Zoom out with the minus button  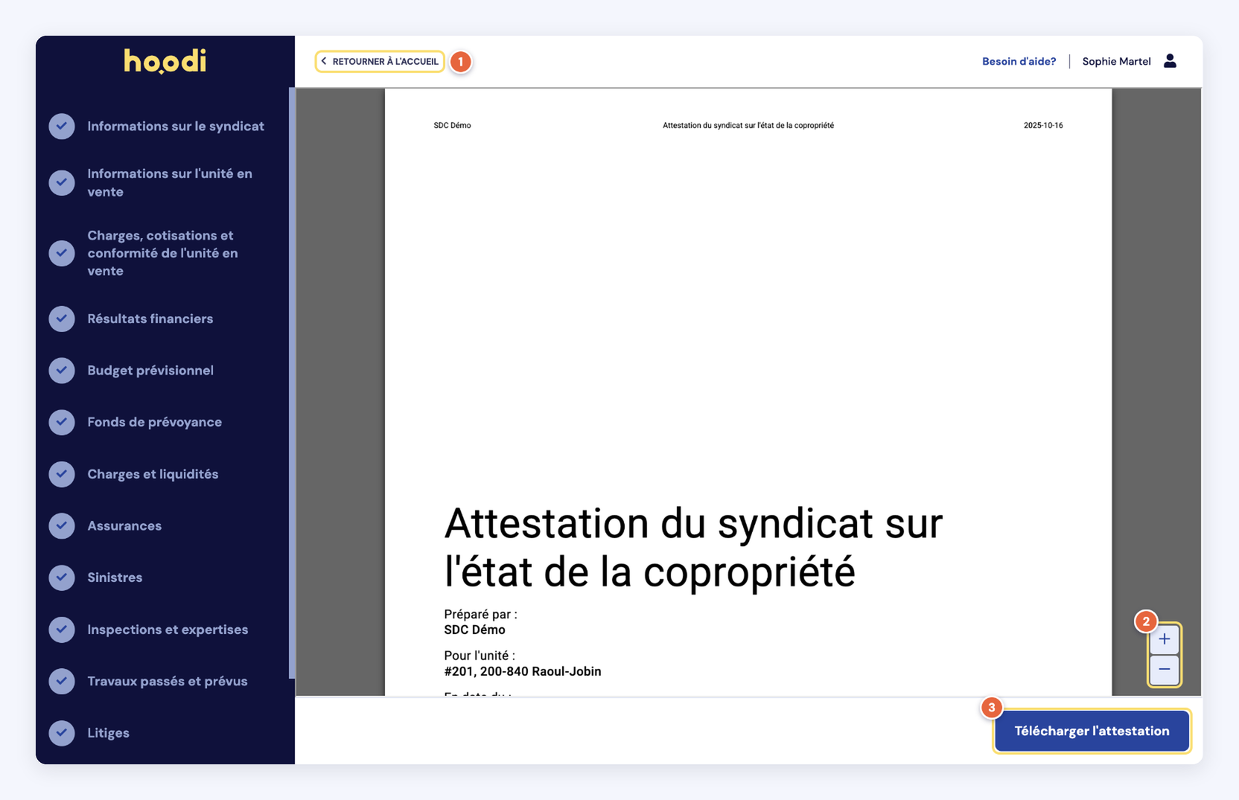1165,670
